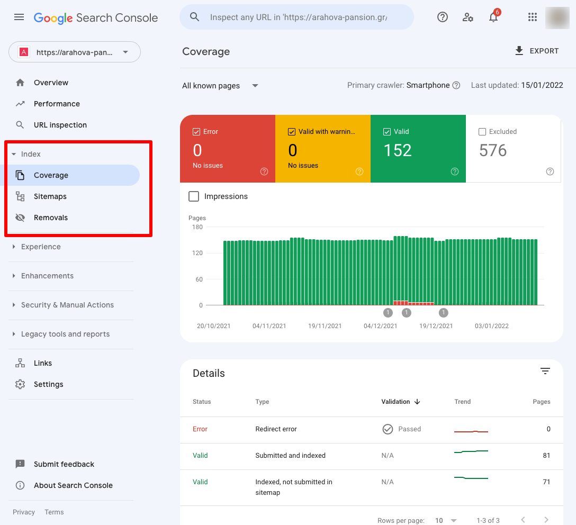Click the Performance trend icon
Screen dimensions: 576x525
pos(20,104)
